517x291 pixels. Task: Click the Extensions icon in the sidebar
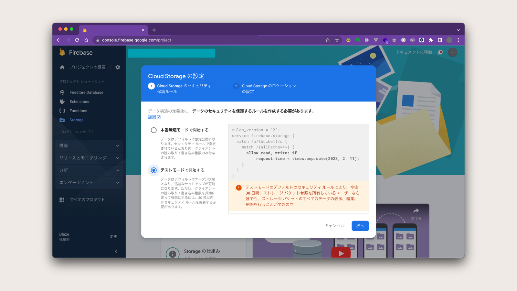62,102
